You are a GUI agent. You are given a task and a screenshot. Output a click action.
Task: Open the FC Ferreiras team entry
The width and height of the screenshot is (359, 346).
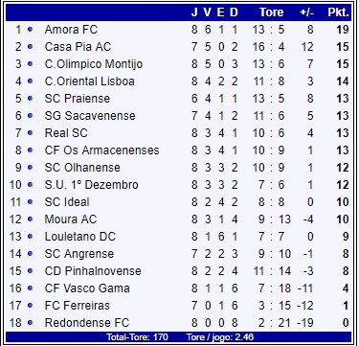78,306
